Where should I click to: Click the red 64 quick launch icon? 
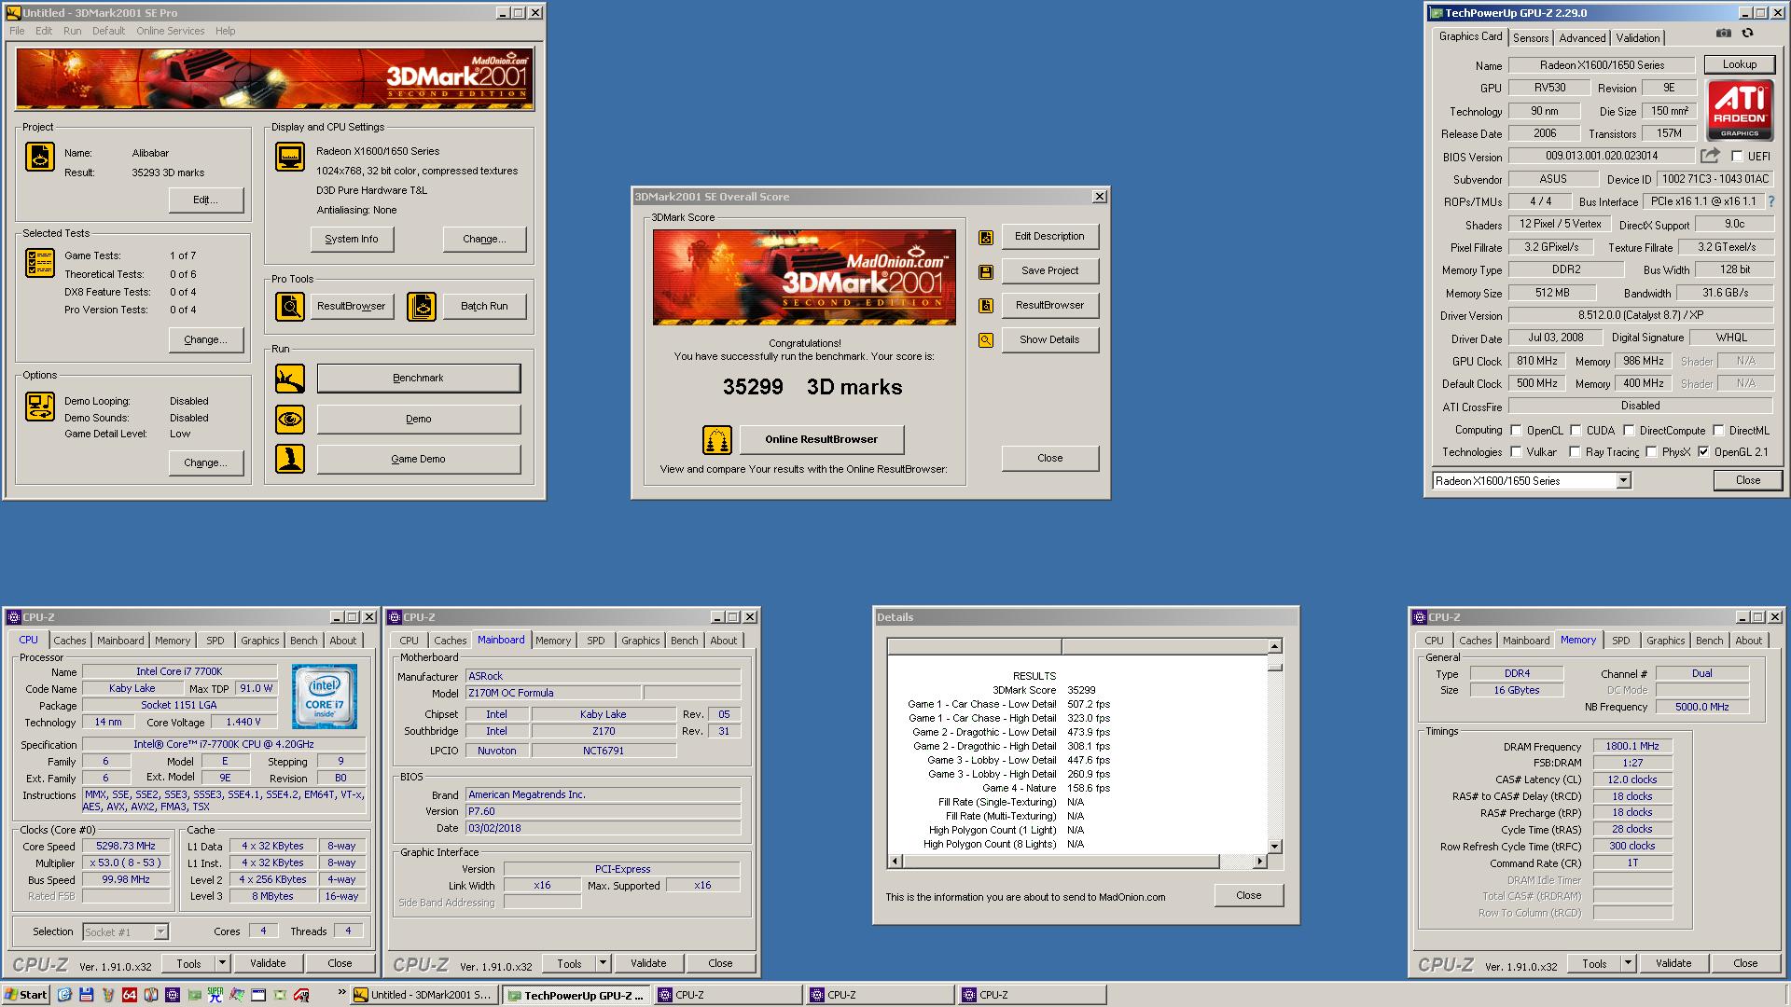pos(130,995)
